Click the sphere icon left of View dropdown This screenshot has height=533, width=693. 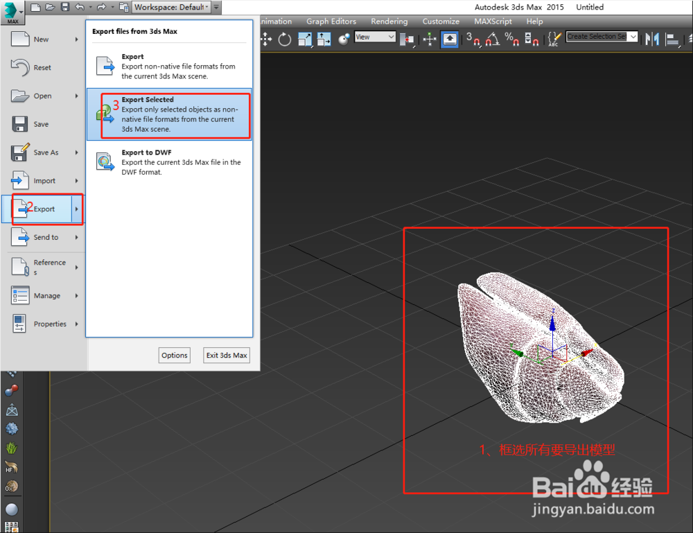coord(344,40)
